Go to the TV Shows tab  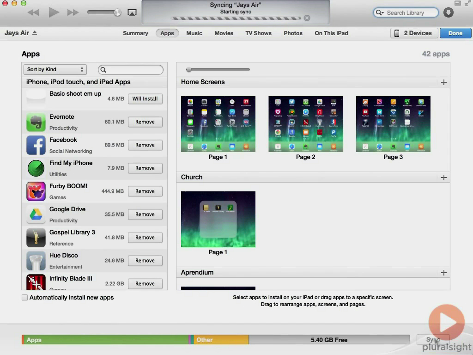(x=258, y=33)
